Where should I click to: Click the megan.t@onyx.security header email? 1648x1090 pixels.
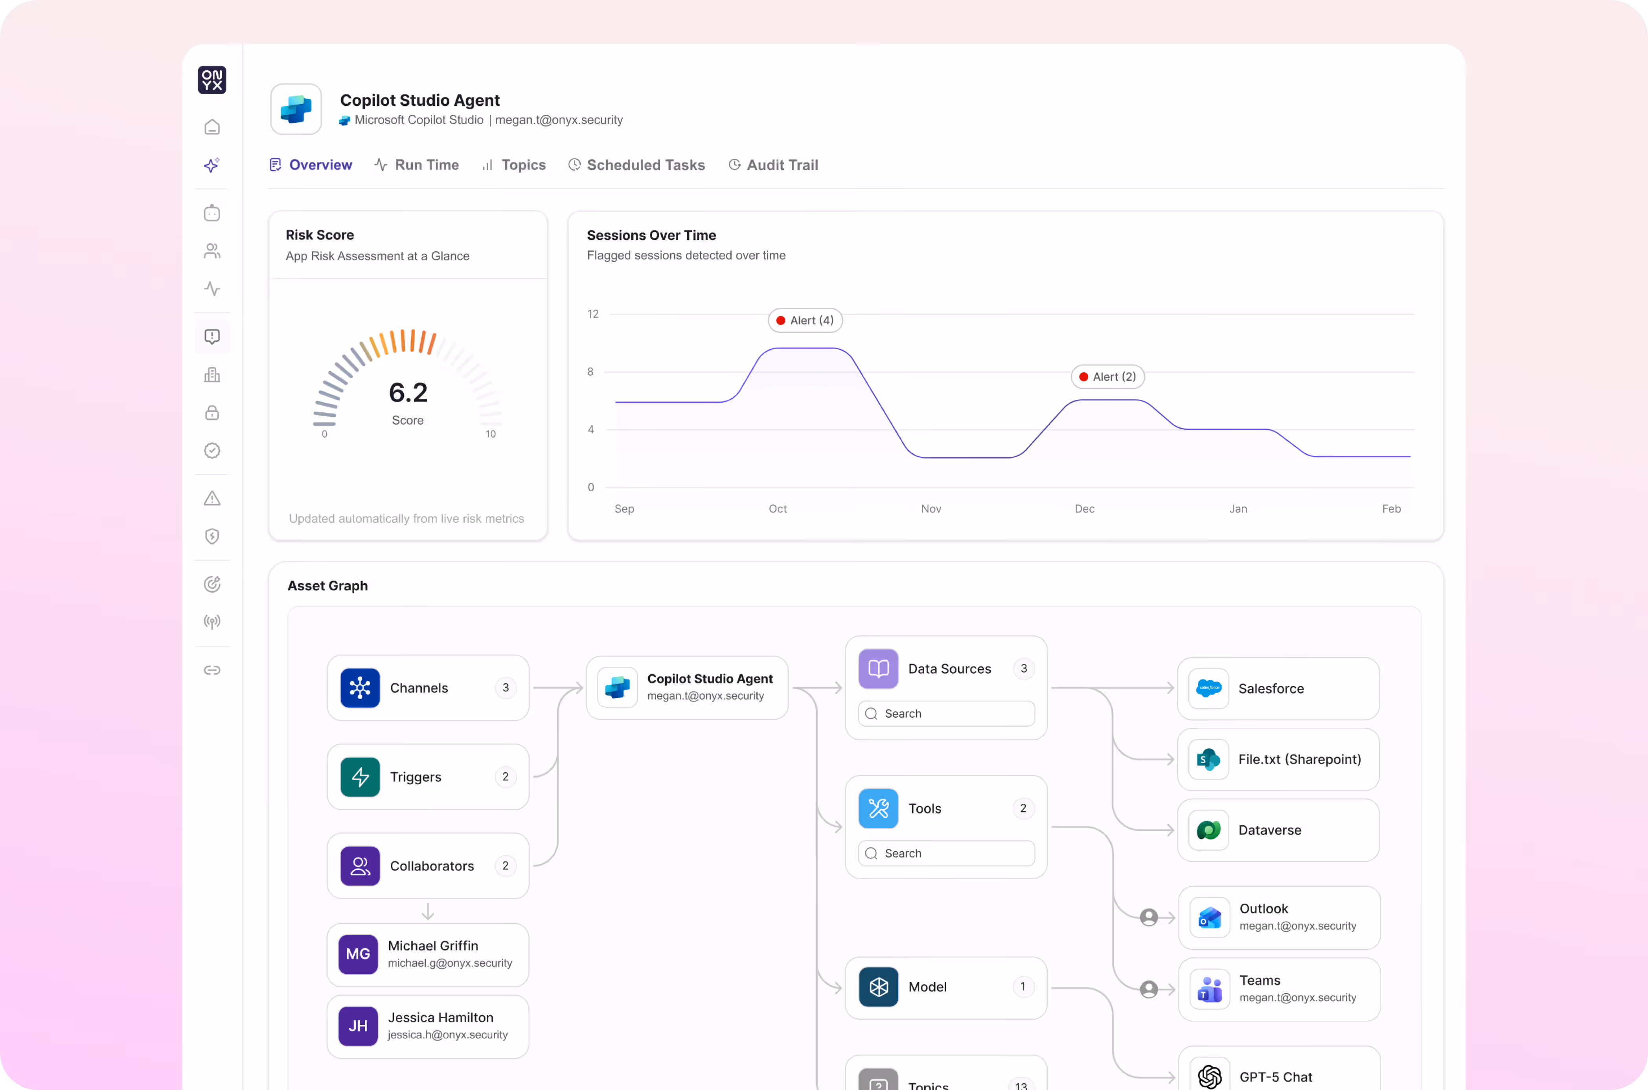pyautogui.click(x=559, y=120)
